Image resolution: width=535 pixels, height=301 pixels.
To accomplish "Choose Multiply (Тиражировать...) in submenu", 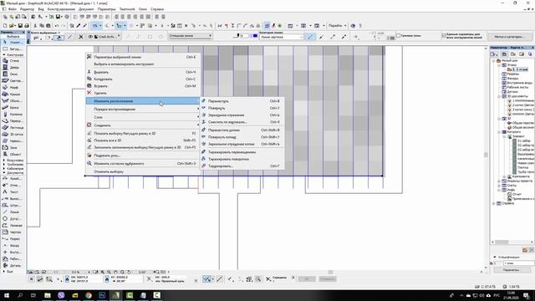I will tap(242, 166).
